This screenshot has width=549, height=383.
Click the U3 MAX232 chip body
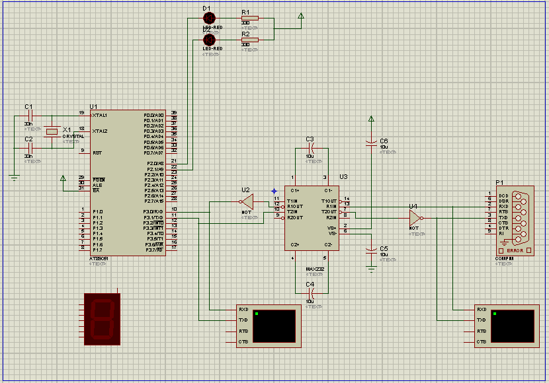click(x=311, y=218)
